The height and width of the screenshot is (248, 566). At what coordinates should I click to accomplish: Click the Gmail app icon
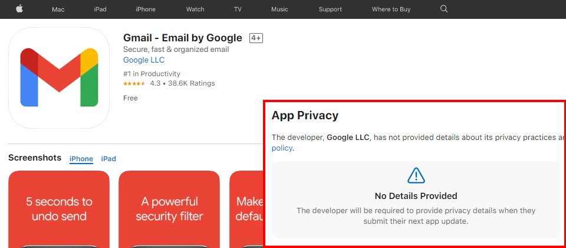point(59,78)
